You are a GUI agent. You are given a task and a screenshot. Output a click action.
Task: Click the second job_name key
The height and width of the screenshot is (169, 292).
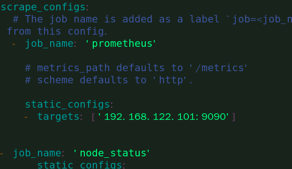click(x=37, y=154)
